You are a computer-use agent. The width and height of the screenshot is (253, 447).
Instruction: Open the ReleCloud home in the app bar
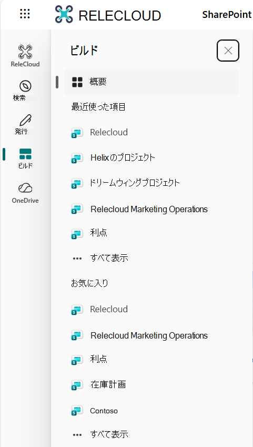25,56
